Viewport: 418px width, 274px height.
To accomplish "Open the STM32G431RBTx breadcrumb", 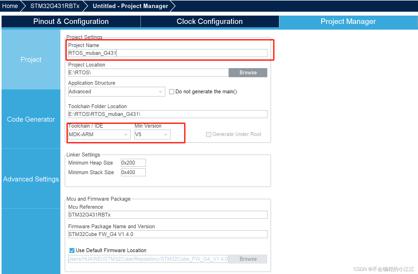I will pyautogui.click(x=55, y=6).
